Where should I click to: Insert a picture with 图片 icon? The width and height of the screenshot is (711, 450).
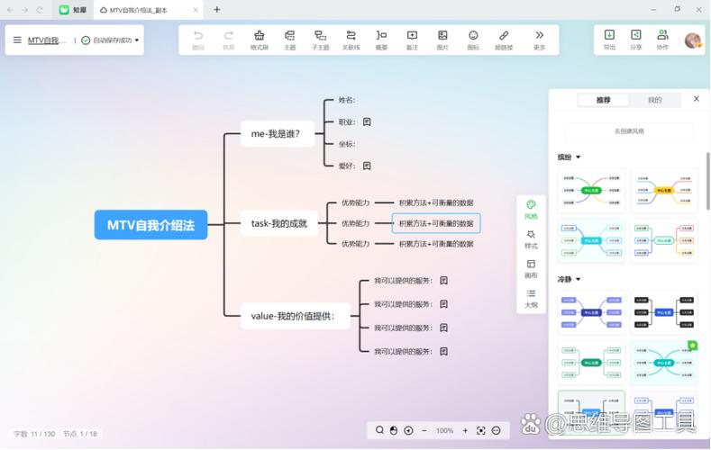442,35
